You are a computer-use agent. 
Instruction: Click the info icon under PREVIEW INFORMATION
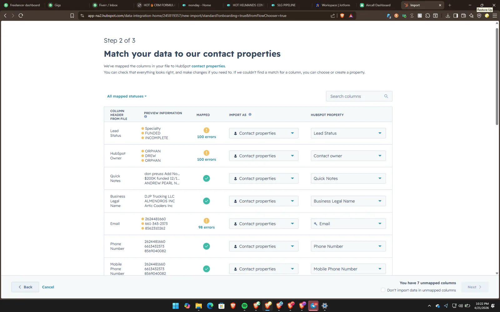point(146,117)
